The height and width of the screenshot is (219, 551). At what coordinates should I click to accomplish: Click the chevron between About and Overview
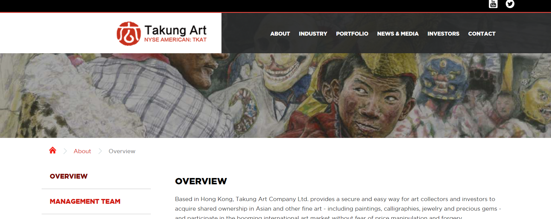click(x=100, y=151)
